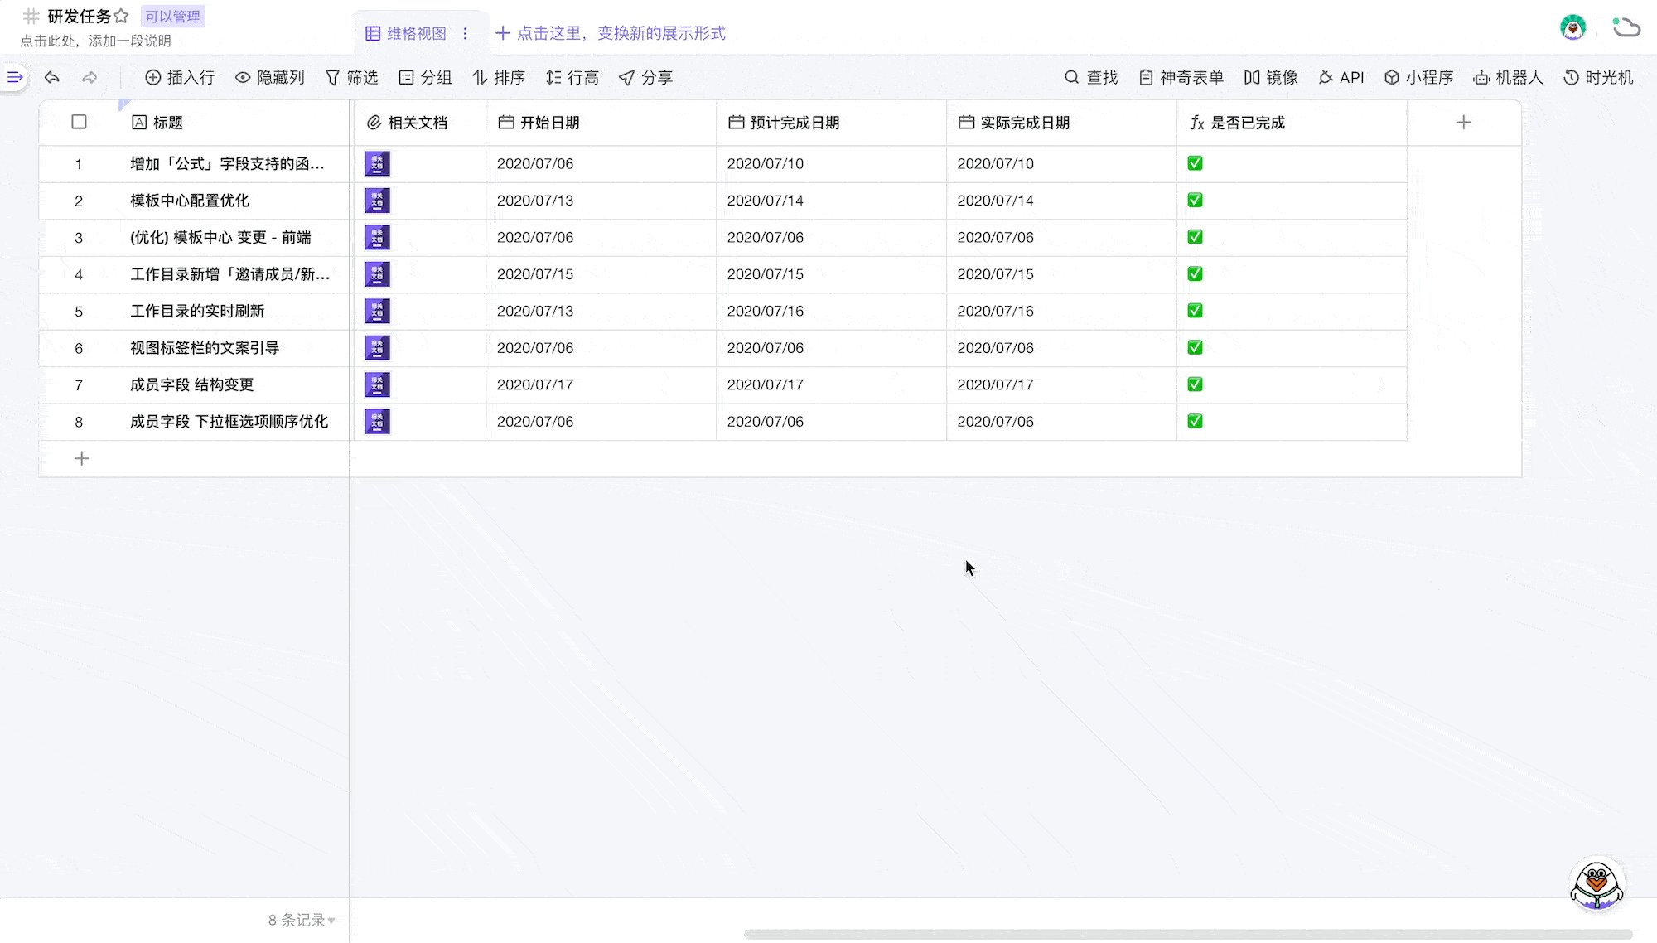Image resolution: width=1657 pixels, height=943 pixels.
Task: Click 点击此处，添加一段说明 description link
Action: tap(95, 41)
